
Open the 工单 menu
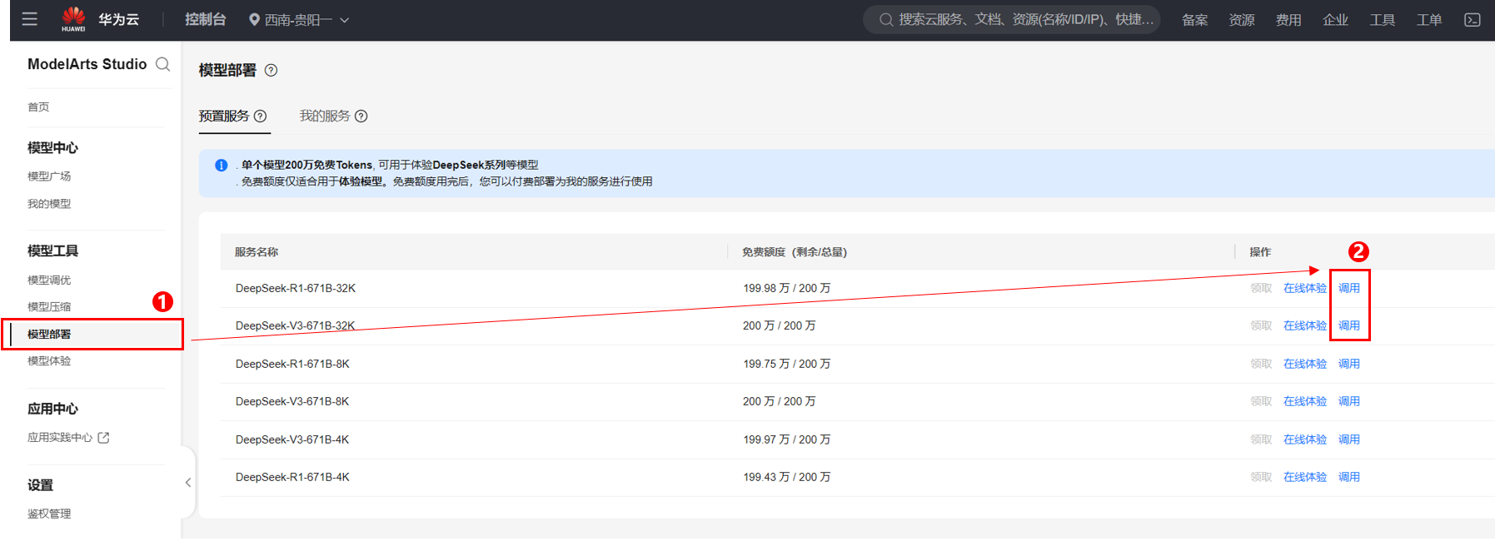tap(1429, 20)
